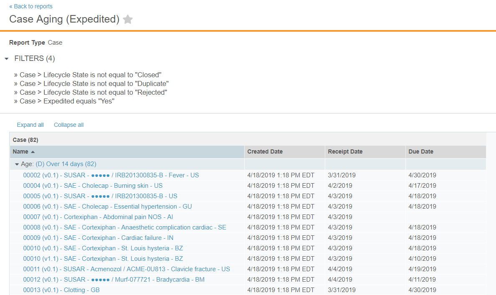Open case 00011 Clavicle fracture record
Screen dimensions: 496x295
(126, 269)
